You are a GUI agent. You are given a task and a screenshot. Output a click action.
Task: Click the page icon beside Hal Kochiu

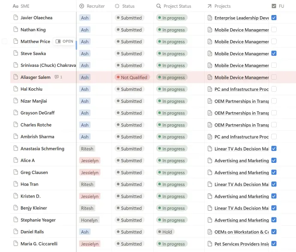click(x=16, y=89)
